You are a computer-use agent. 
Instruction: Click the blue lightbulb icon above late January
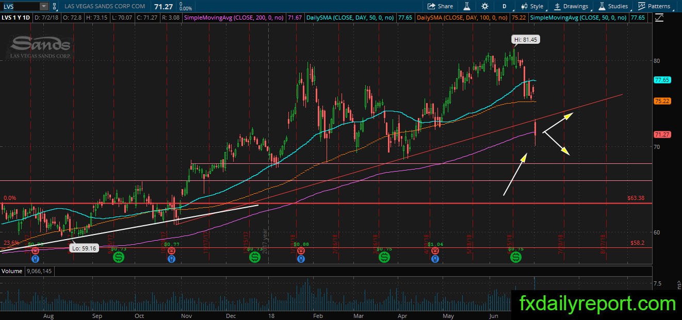pos(301,259)
